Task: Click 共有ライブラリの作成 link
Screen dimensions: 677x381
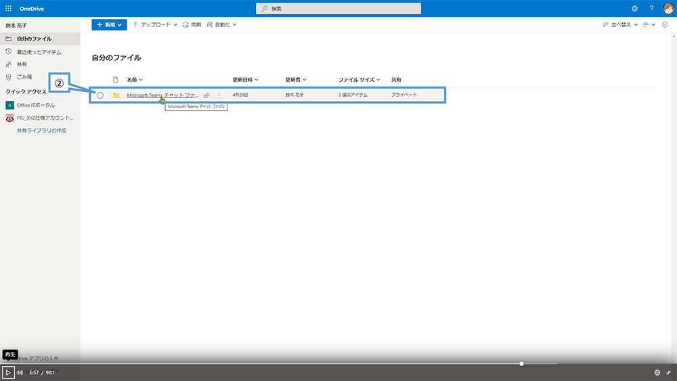Action: [x=41, y=131]
